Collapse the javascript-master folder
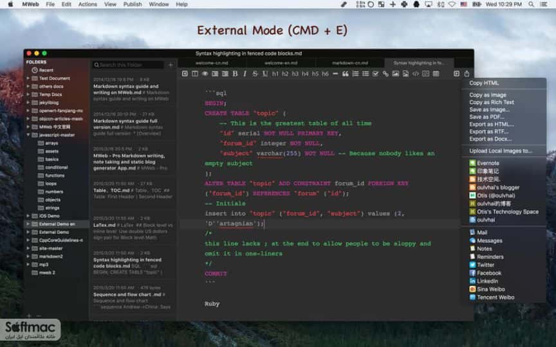Image resolution: width=556 pixels, height=347 pixels. pyautogui.click(x=28, y=135)
